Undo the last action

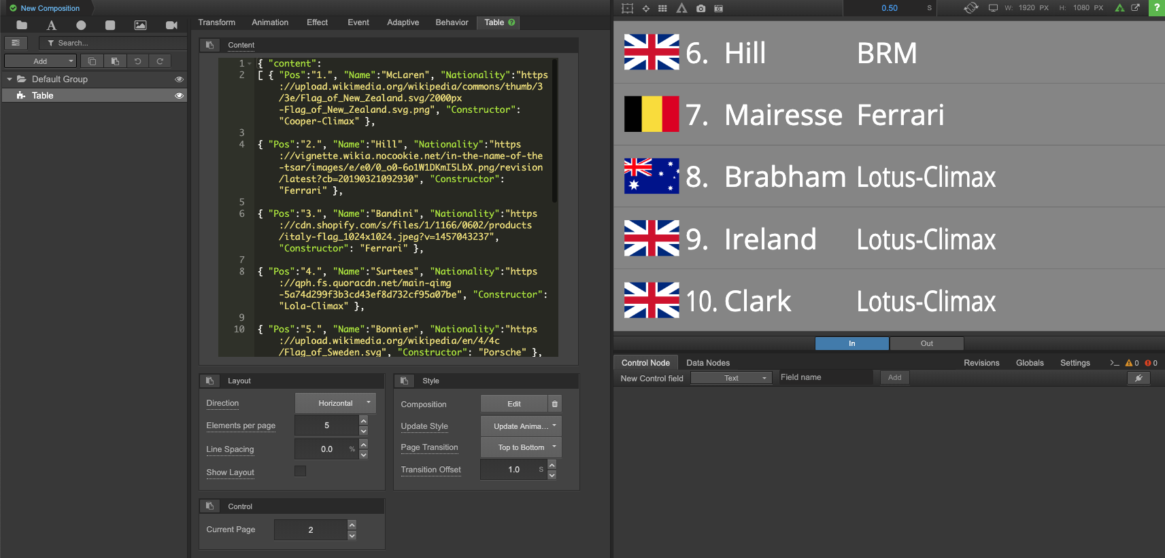[137, 61]
